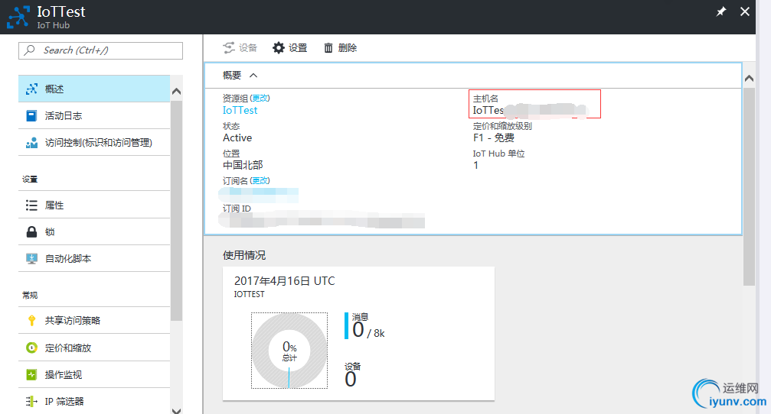Click the IOTTEST label in usage tile
Screen dimensions: 771x414
point(250,294)
